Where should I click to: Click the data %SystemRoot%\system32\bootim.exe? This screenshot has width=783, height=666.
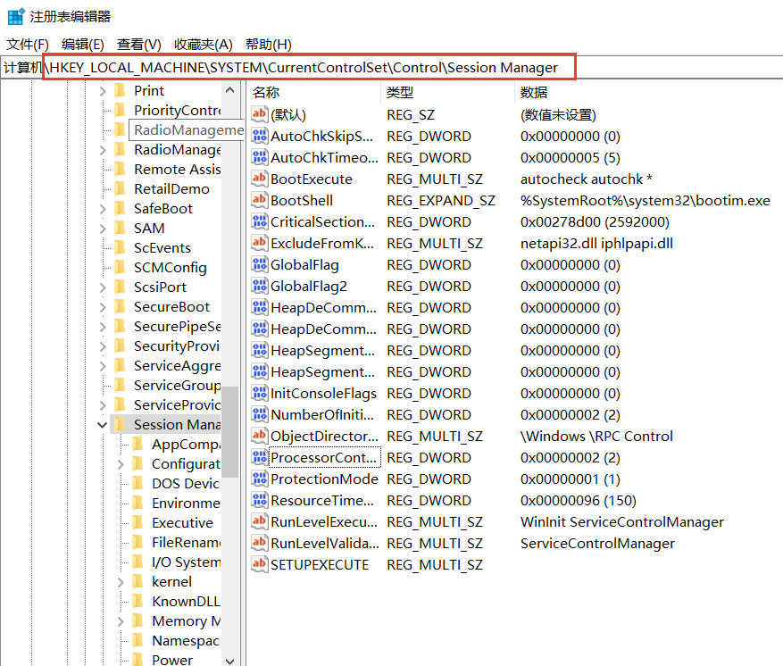[646, 200]
